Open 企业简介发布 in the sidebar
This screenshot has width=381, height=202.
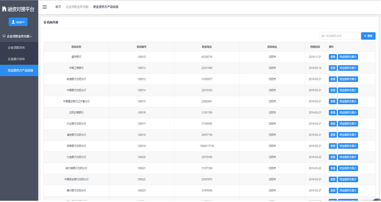(16, 59)
